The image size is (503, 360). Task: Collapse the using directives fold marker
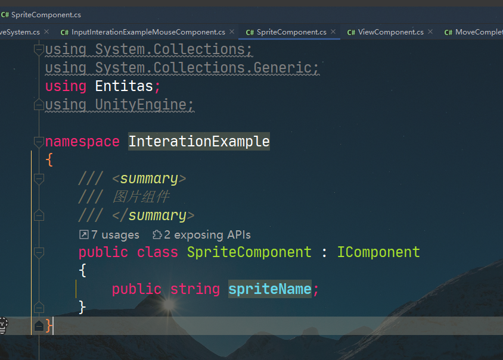pos(39,49)
